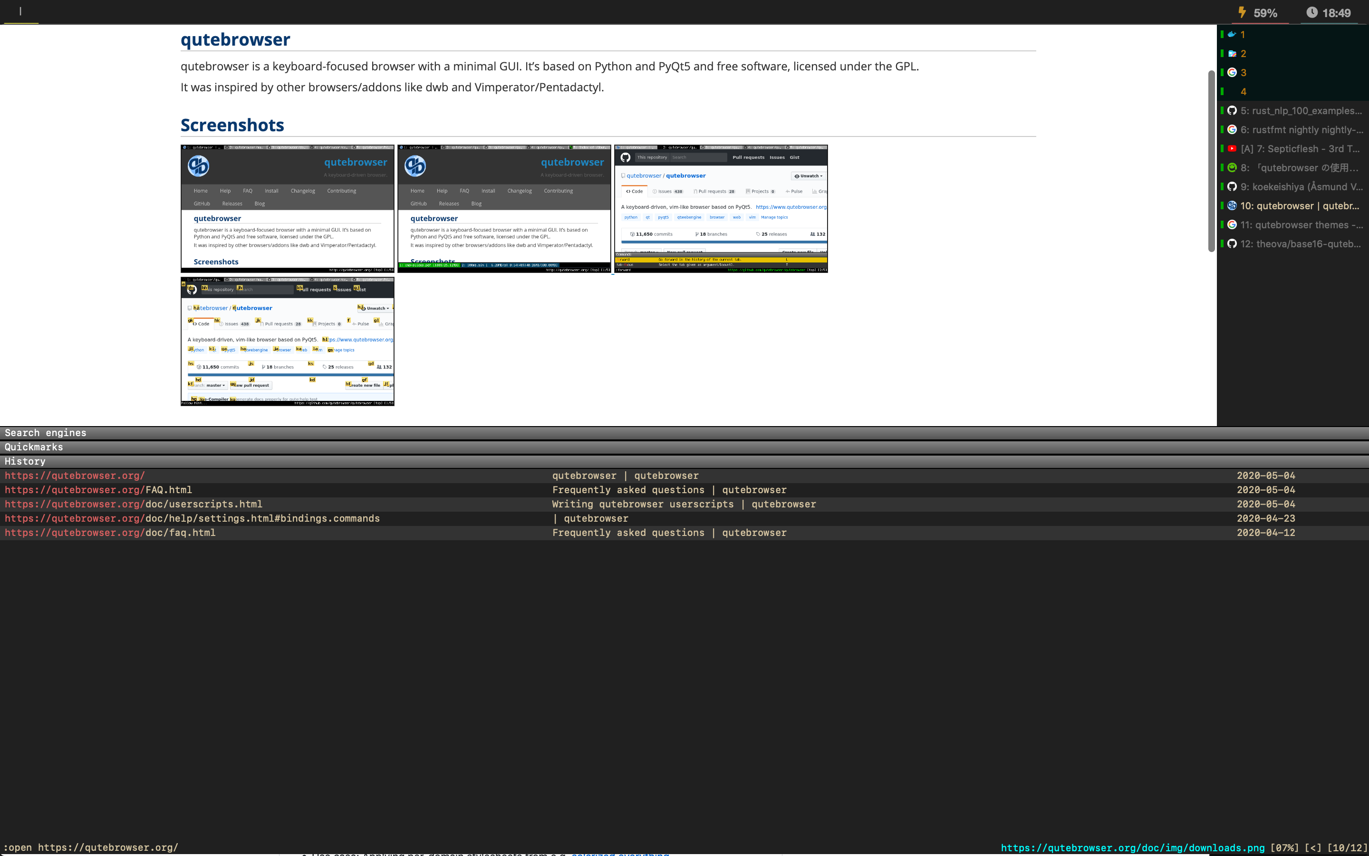Screen dimensions: 1369x856
Task: Click the 'Writing qutebrowser userscripts | qutebrowser' title
Action: click(x=684, y=504)
